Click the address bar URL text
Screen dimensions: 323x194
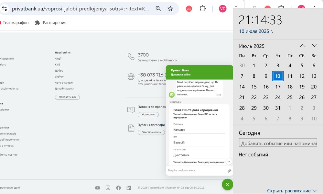pos(80,9)
